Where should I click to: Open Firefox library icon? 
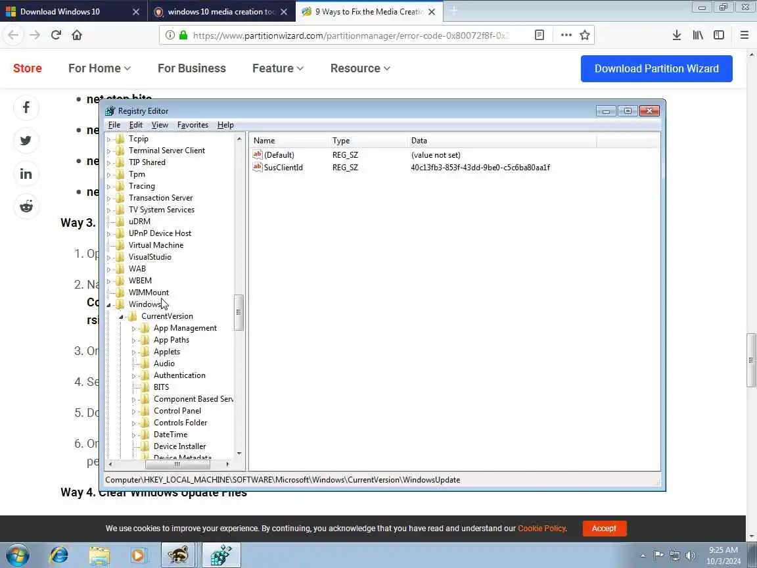[698, 35]
